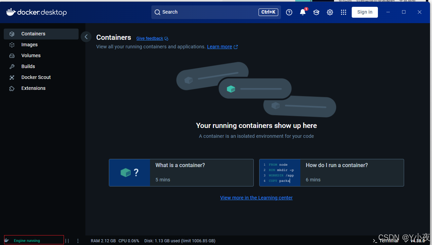
Task: Minimize the Docker Desktop window
Action: (389, 12)
